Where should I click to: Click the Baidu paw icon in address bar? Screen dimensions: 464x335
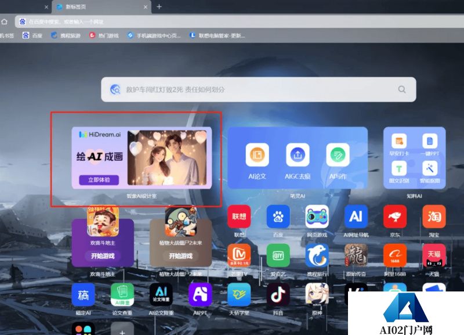point(23,21)
